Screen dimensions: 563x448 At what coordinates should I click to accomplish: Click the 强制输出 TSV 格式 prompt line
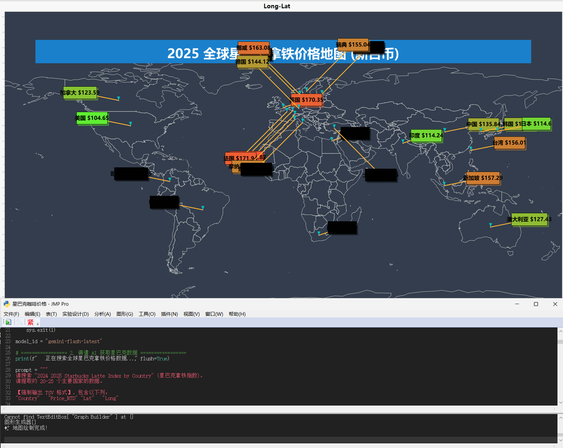62,393
